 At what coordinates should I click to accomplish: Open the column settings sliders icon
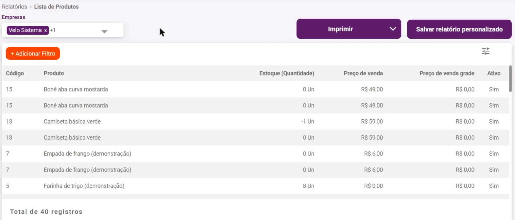pyautogui.click(x=485, y=51)
